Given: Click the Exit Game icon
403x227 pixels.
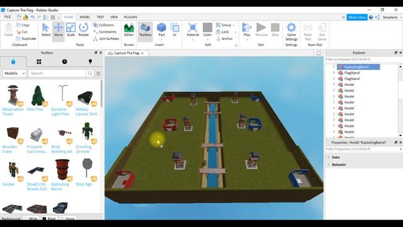Looking at the screenshot, I should tap(322, 32).
